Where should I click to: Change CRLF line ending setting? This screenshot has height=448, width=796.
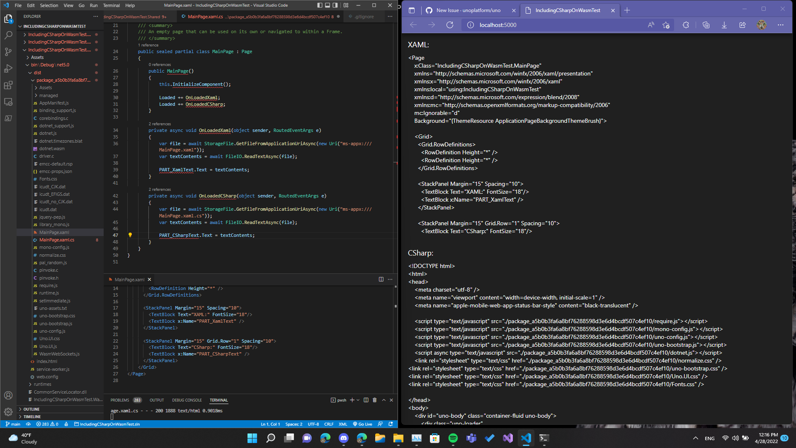coord(329,424)
